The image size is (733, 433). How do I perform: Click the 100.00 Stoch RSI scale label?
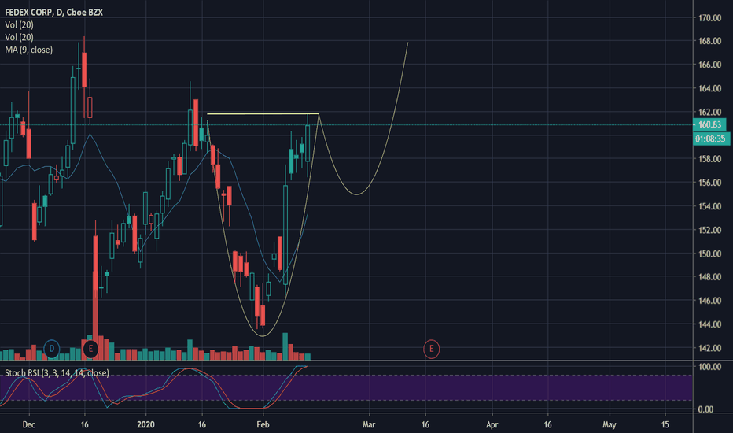pyautogui.click(x=709, y=367)
